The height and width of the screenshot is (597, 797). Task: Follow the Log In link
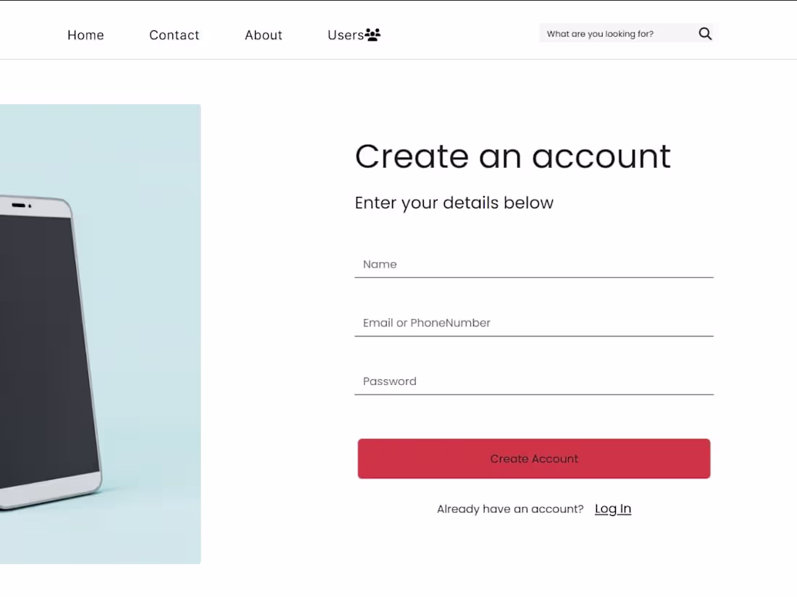click(613, 509)
